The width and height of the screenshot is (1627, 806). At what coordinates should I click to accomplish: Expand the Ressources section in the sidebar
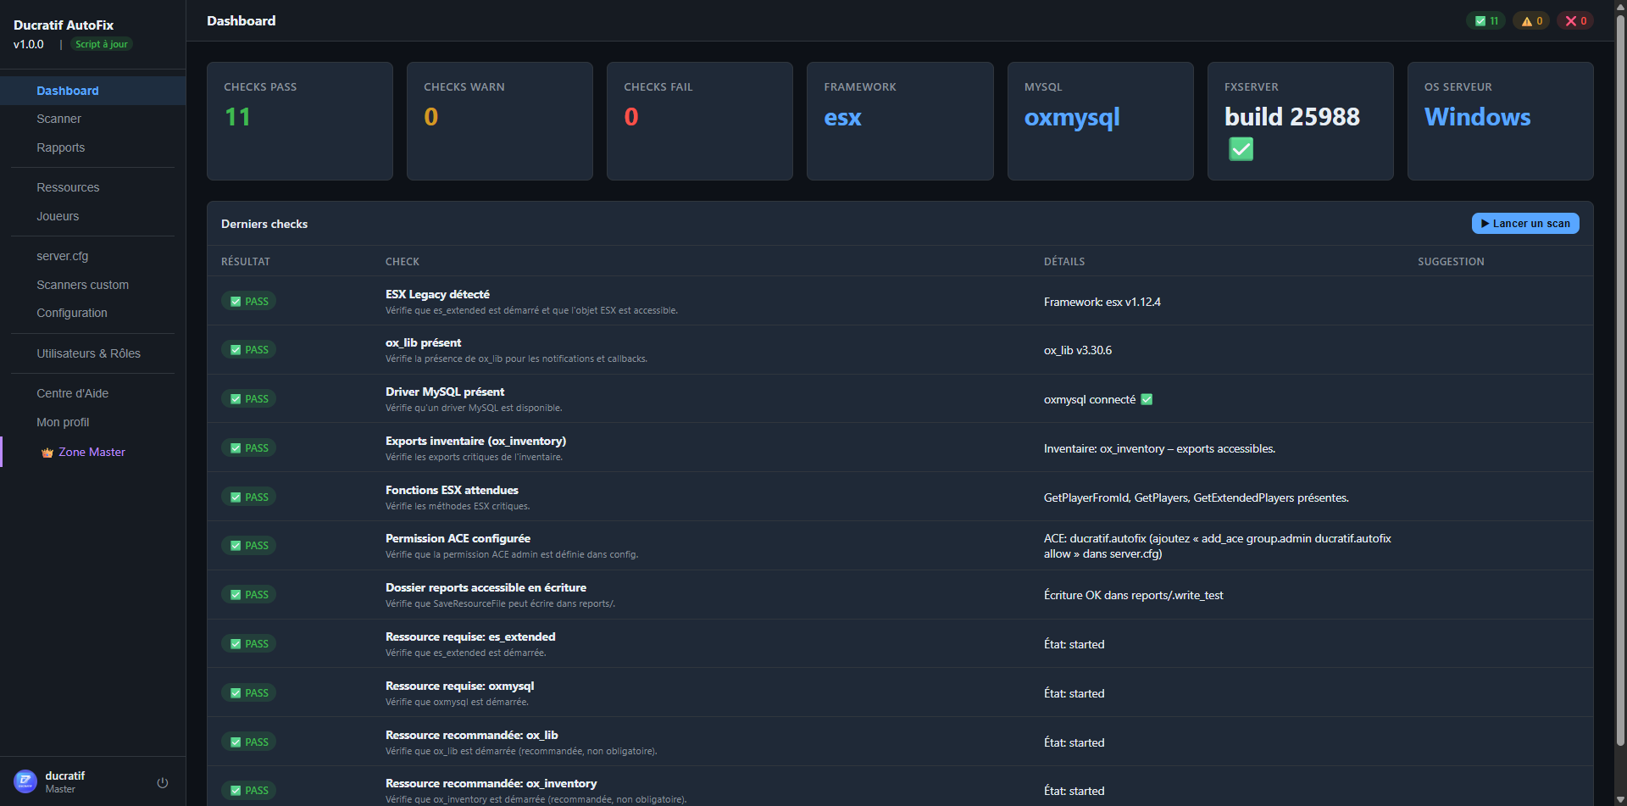[68, 187]
